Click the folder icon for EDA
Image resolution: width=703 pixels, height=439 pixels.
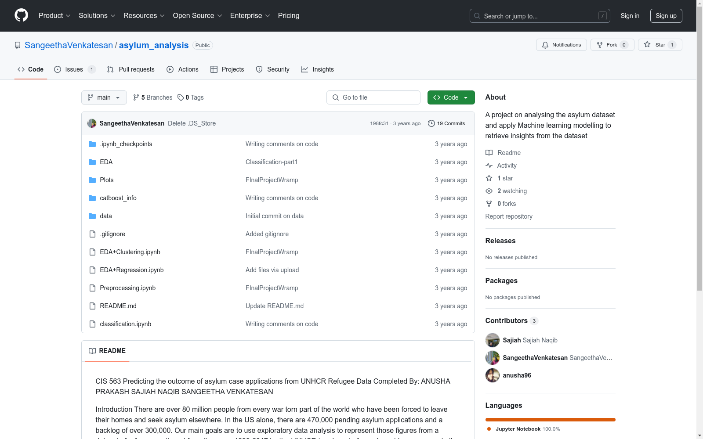tap(92, 162)
